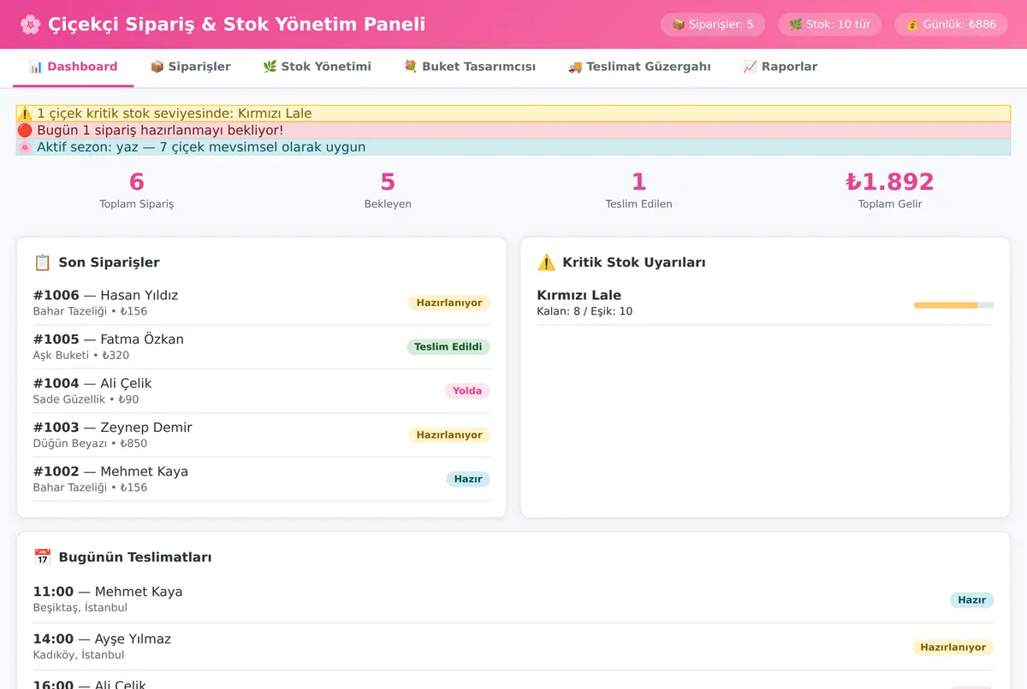This screenshot has width=1027, height=689.
Task: Switch to the Siparişler tab
Action: pos(190,67)
